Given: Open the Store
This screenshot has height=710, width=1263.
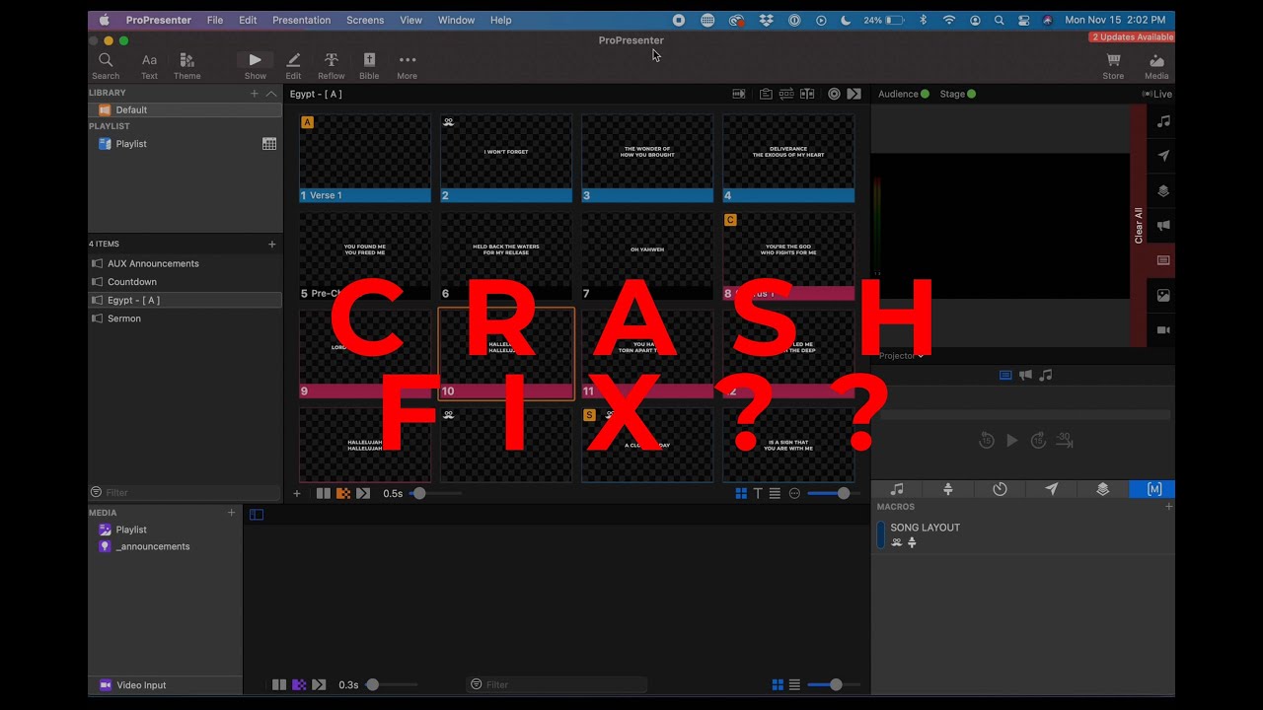Looking at the screenshot, I should pos(1113,66).
